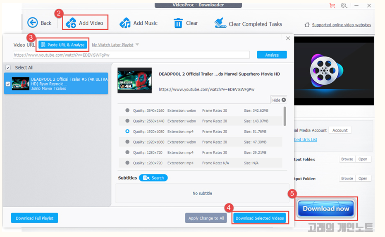Image resolution: width=385 pixels, height=237 pixels.
Task: Select 1920x1080 webm 47.30MB option
Action: (127, 142)
